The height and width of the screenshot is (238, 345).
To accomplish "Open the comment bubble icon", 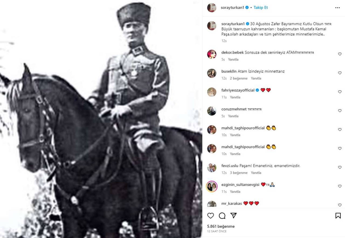I will [x=222, y=216].
